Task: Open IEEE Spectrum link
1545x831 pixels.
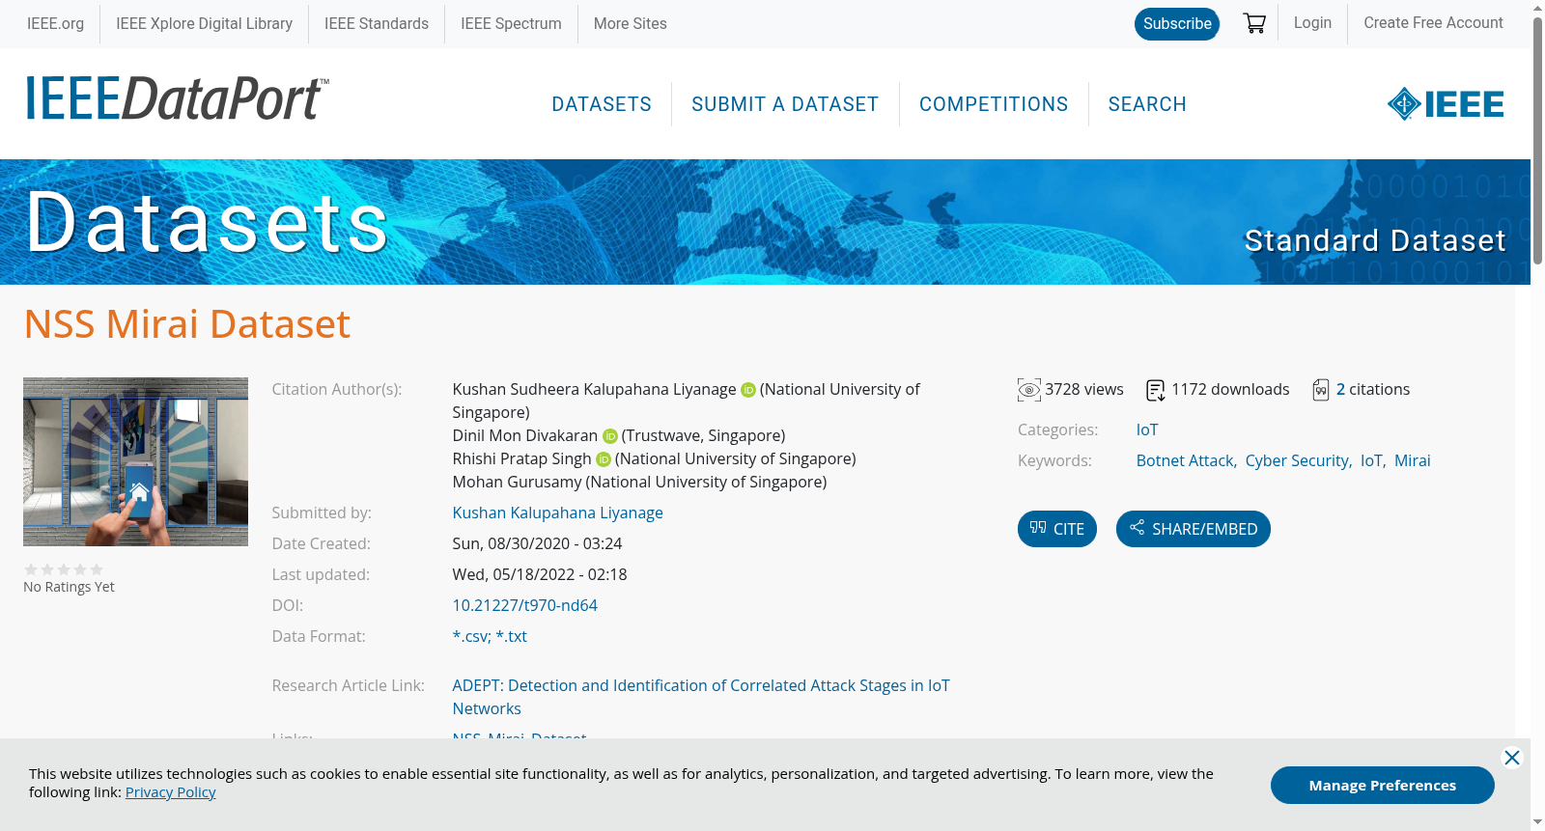Action: pyautogui.click(x=511, y=23)
